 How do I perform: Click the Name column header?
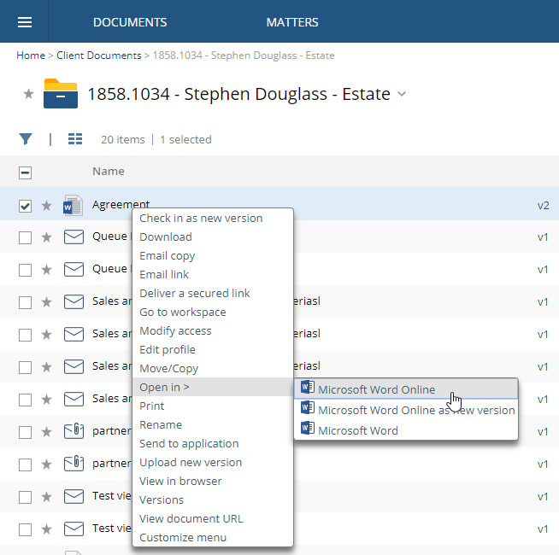(x=109, y=172)
